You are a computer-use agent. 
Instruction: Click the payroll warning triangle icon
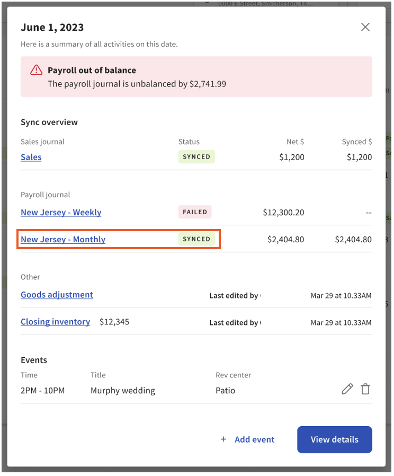(36, 70)
